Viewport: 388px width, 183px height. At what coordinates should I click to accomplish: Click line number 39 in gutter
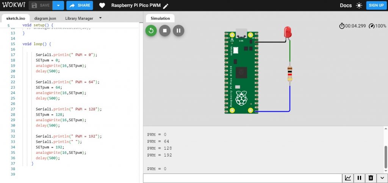13,174
